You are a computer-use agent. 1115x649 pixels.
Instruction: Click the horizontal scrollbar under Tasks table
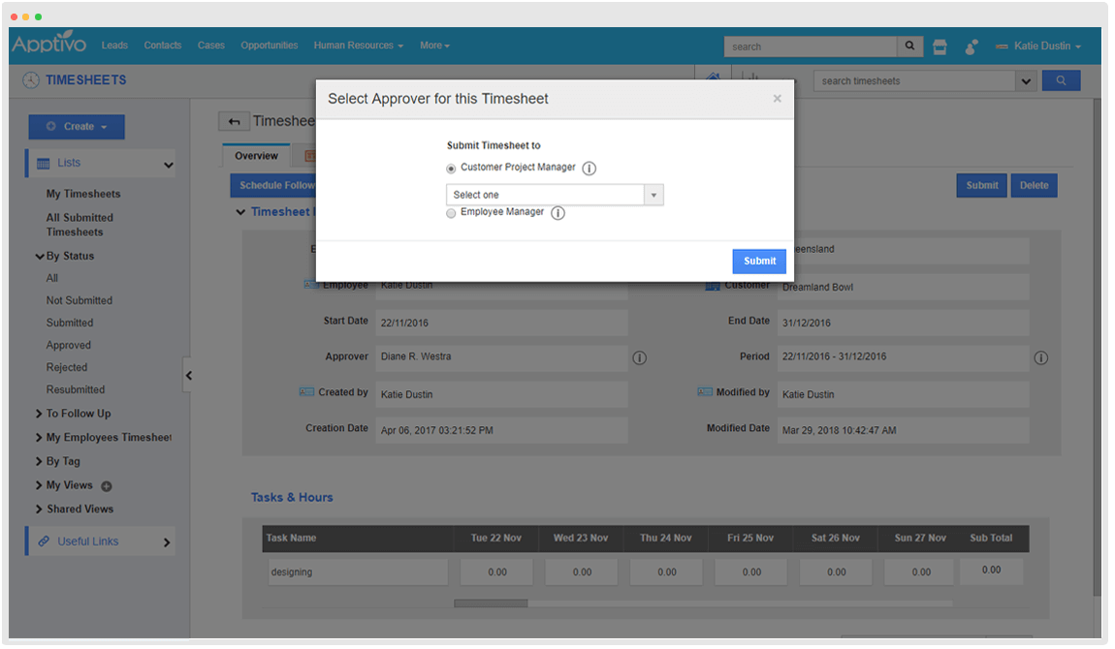tap(491, 603)
